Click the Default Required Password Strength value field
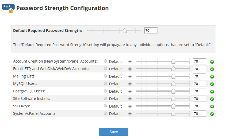The width and height of the screenshot is (226, 139). [x=151, y=31]
